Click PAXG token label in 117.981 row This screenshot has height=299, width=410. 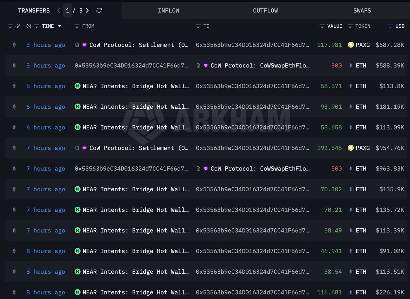[363, 45]
